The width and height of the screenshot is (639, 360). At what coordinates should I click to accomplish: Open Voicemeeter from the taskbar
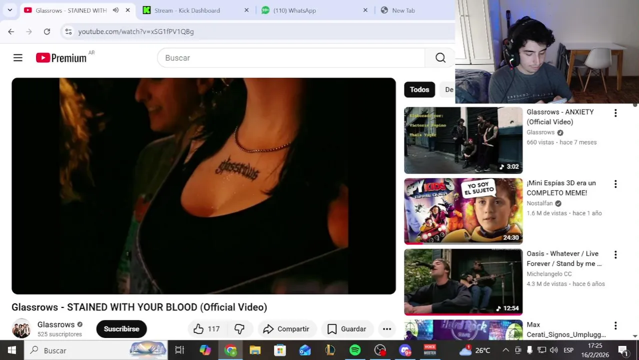430,350
